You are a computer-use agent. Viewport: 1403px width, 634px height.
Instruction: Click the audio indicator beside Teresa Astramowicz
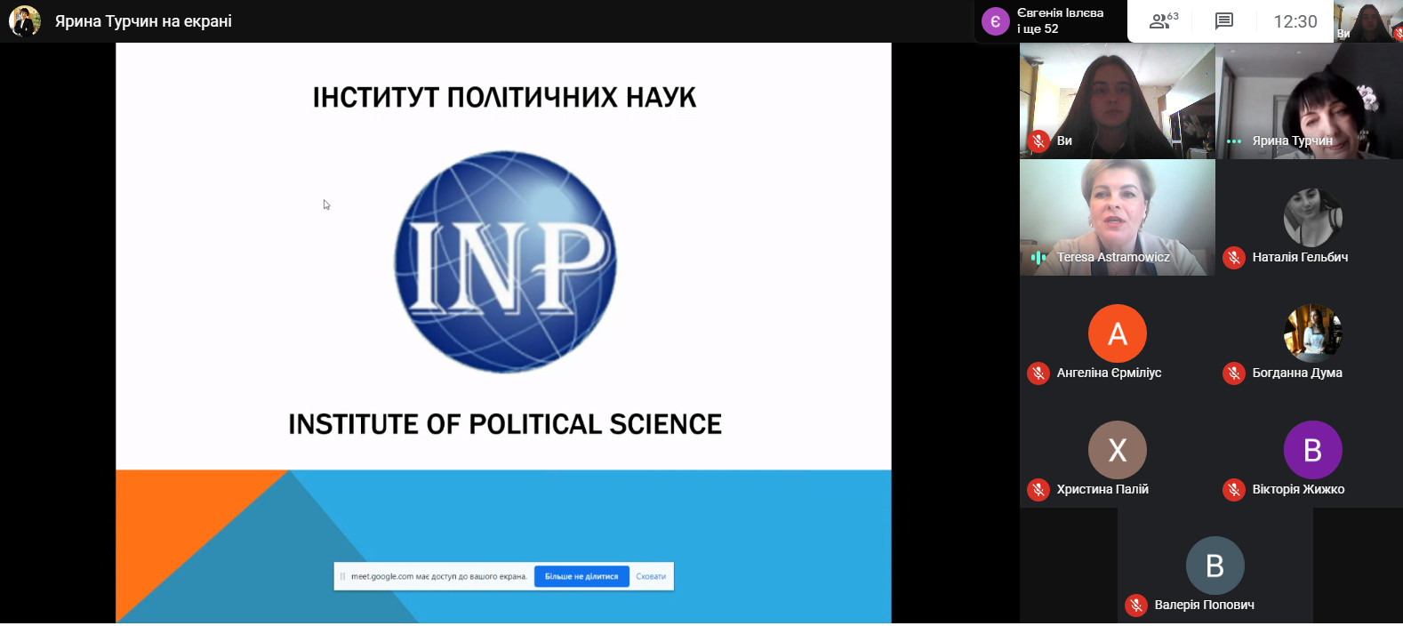click(1038, 258)
